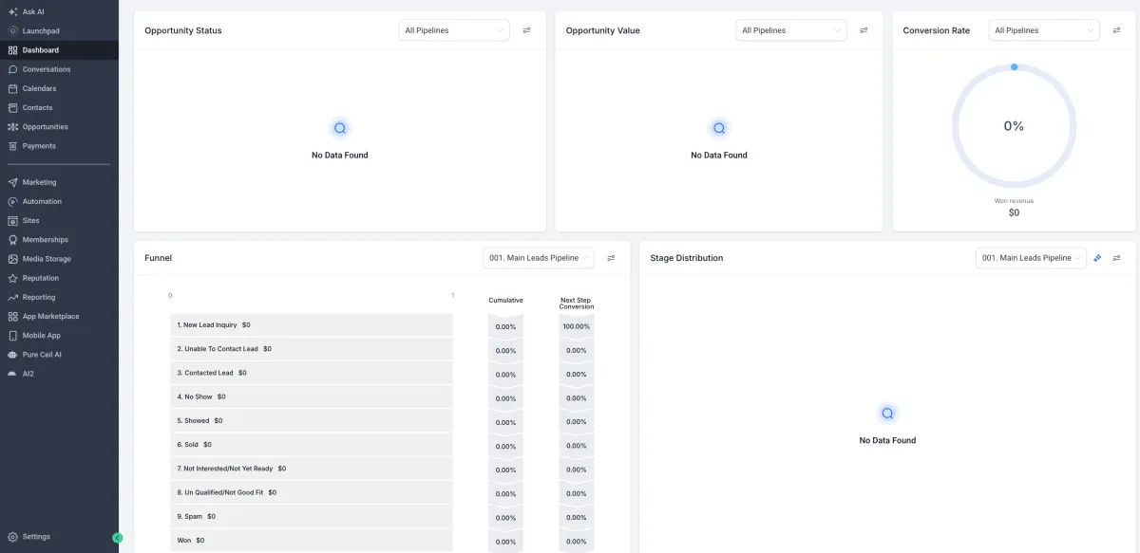Screen dimensions: 1140x553
Task: Open Stage Distribution filter settings icon
Action: point(1117,258)
